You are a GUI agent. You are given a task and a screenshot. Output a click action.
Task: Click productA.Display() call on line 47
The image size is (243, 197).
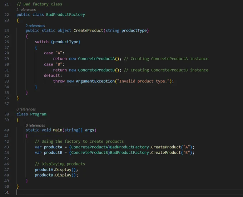coord(56,169)
